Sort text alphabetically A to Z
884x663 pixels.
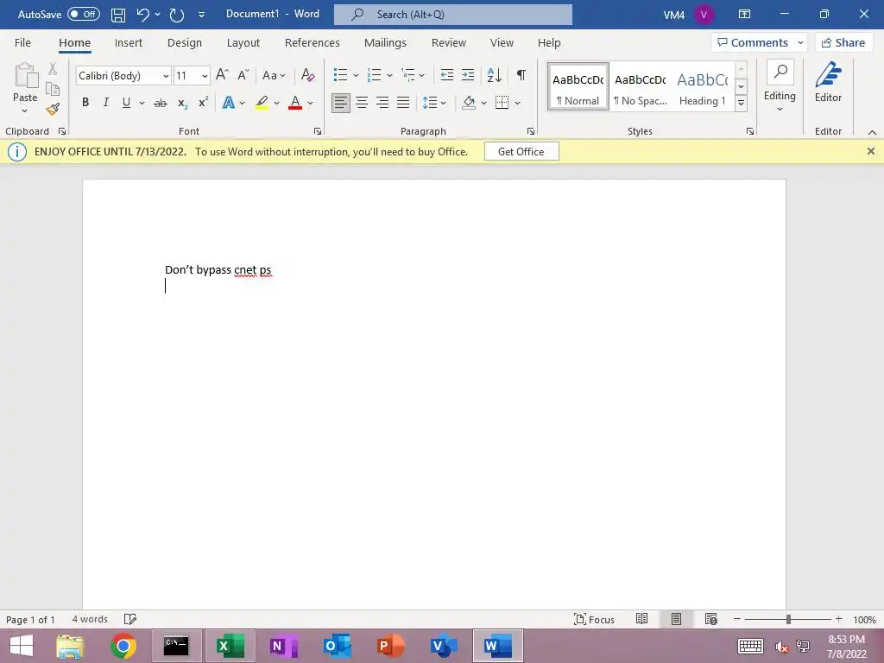495,75
